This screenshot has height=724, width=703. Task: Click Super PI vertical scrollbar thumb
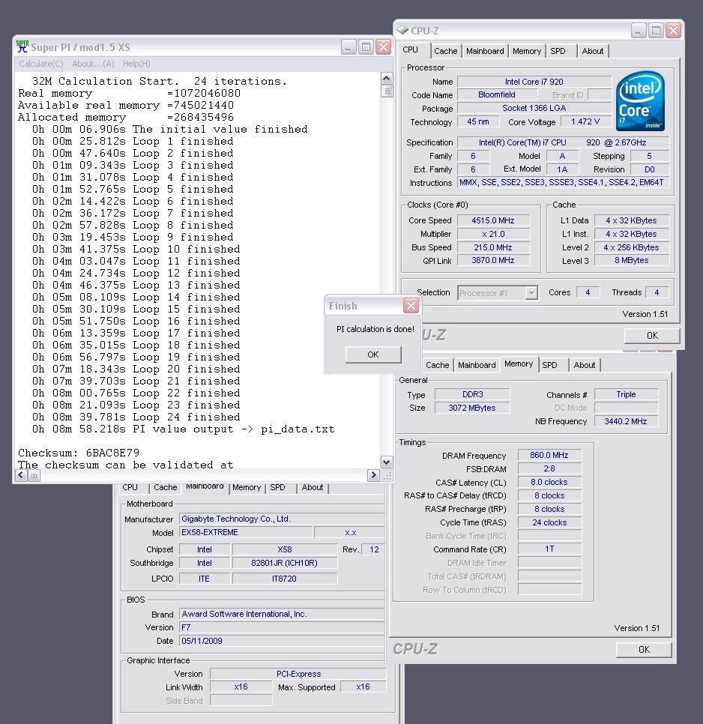point(387,91)
